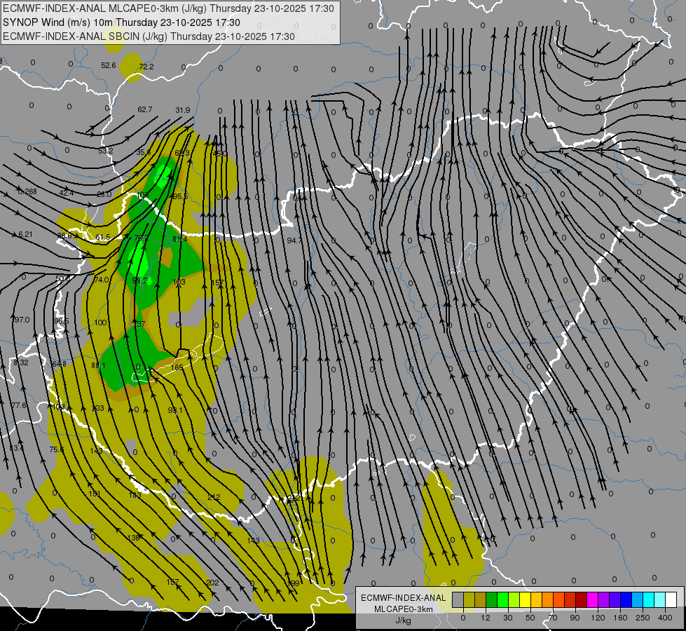Image resolution: width=686 pixels, height=631 pixels.
Task: Click the legend tick label 12
Action: 485,618
